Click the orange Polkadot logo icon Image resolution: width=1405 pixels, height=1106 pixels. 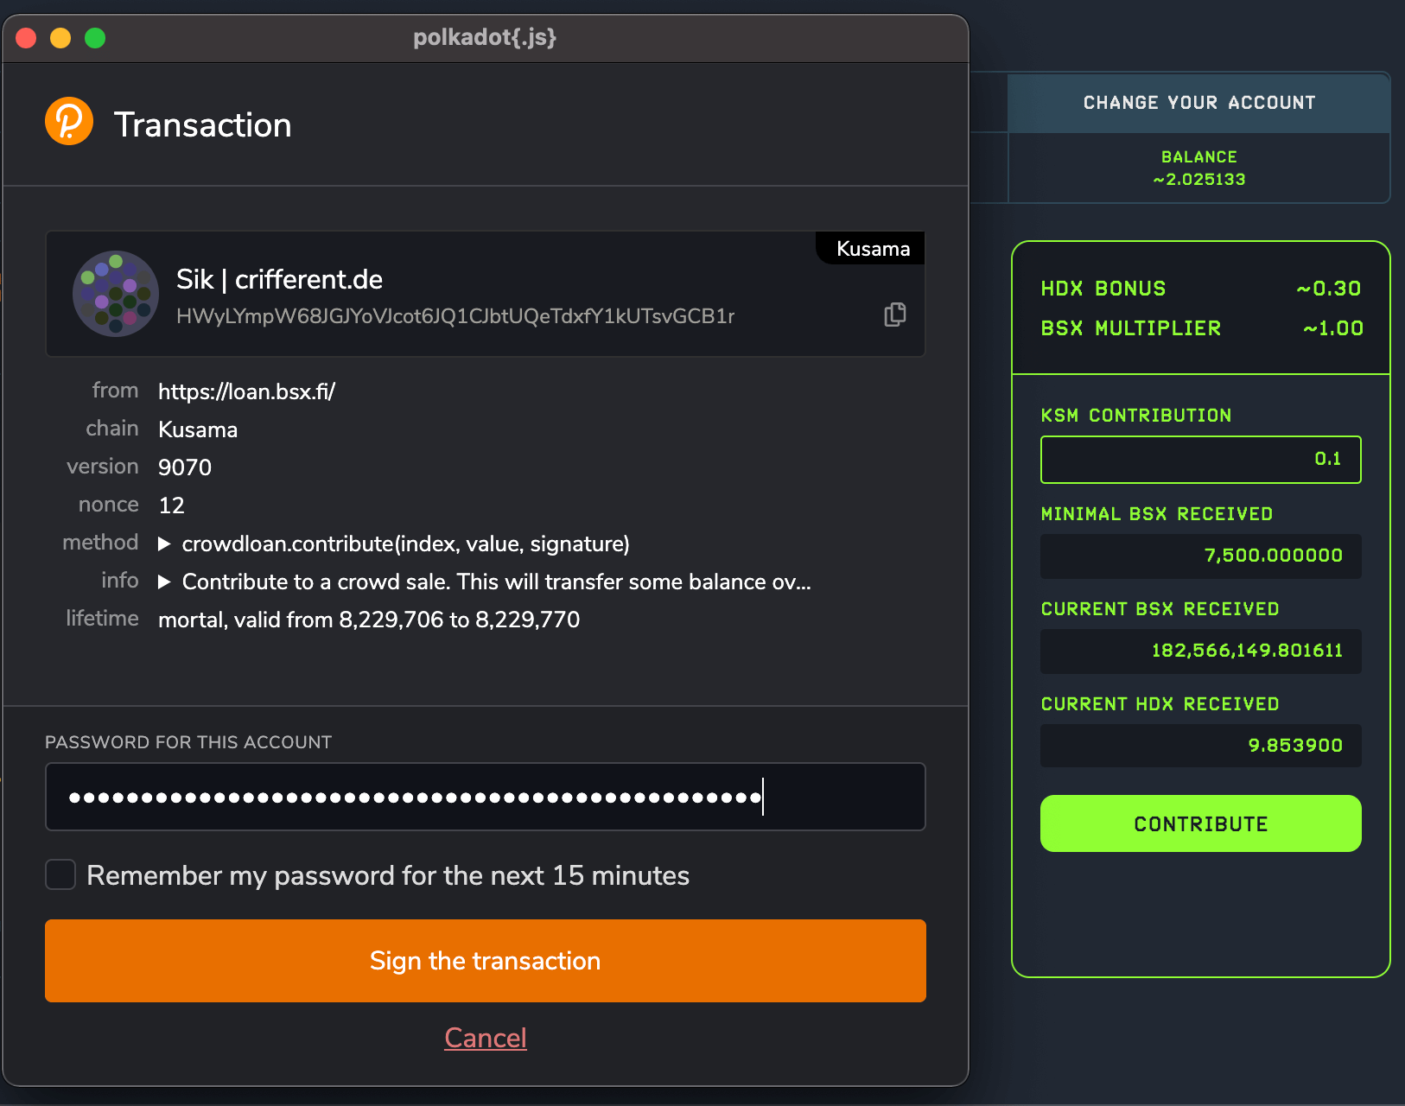[69, 122]
